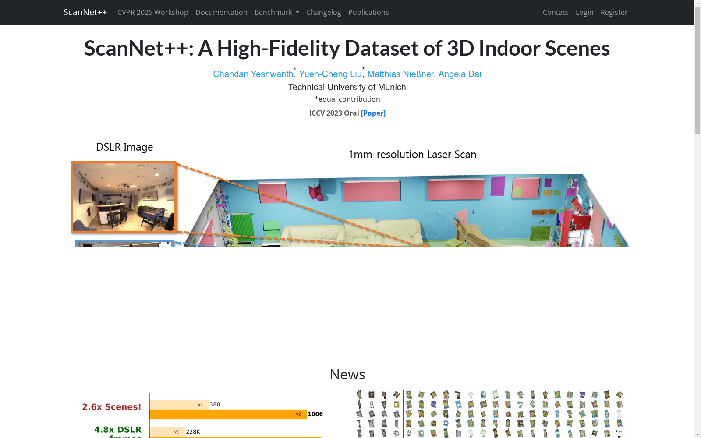The image size is (701, 438).
Task: Open the ICCV 2023 [Paper] link
Action: coord(373,113)
